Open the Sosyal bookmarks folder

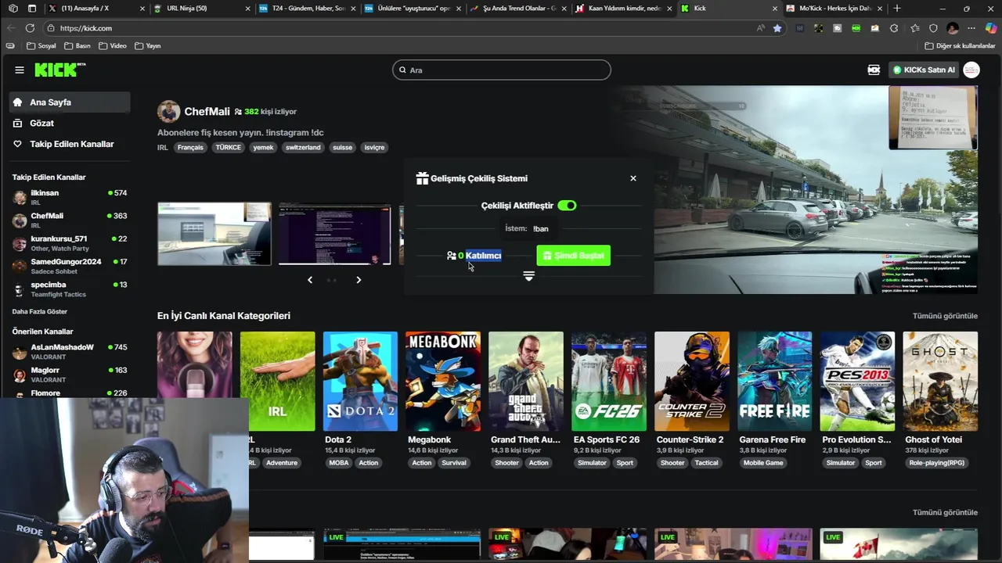tap(41, 45)
